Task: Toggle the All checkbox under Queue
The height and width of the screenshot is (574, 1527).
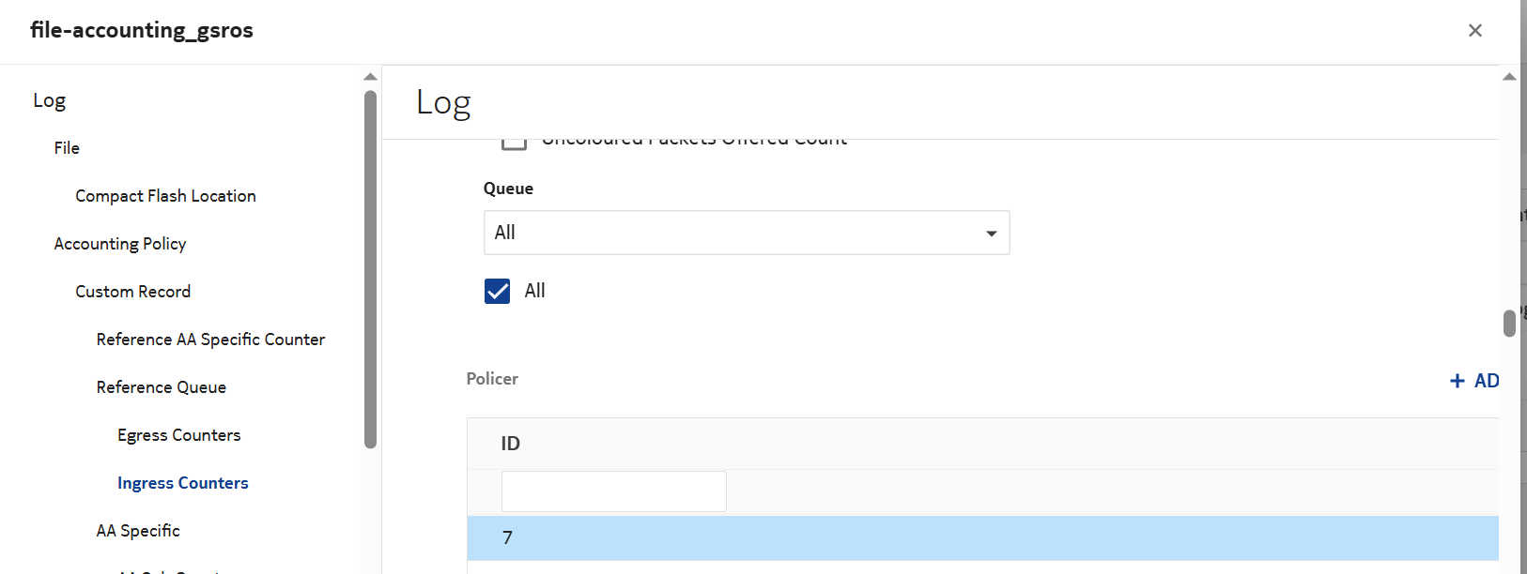Action: 498,292
